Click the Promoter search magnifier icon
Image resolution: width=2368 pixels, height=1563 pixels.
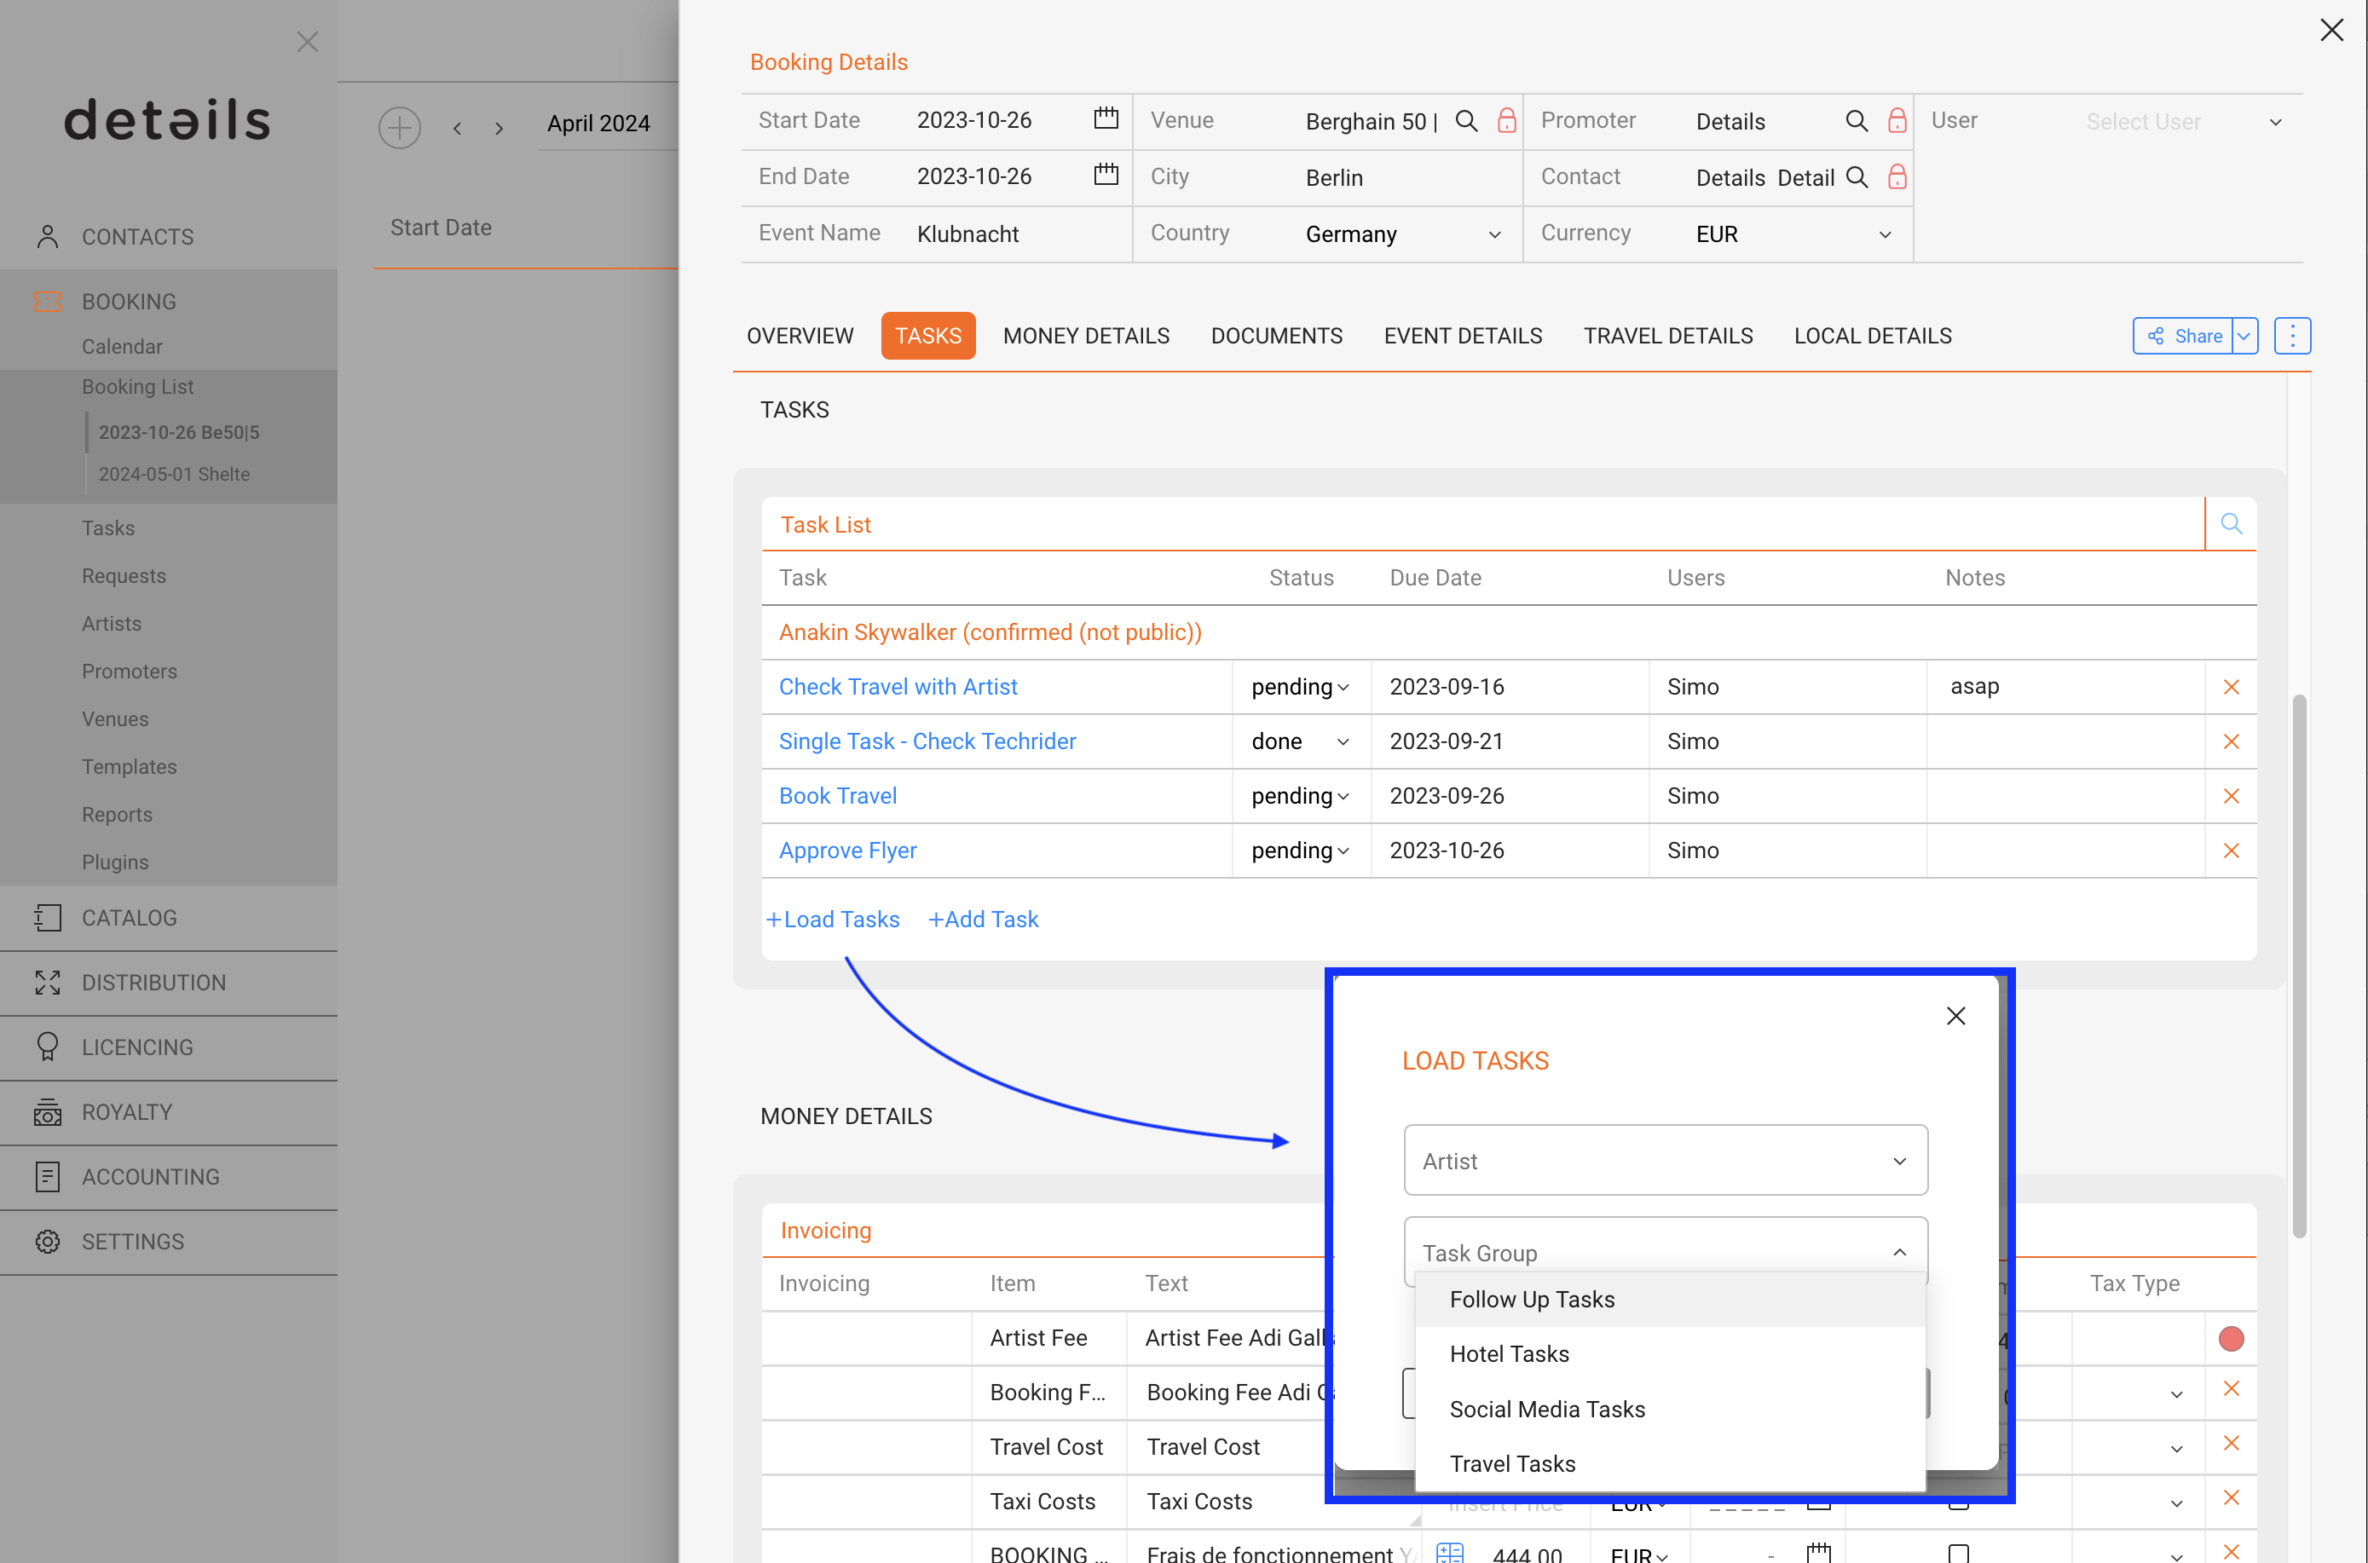point(1856,122)
